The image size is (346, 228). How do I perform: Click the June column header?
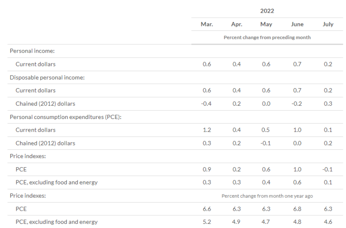tap(297, 24)
